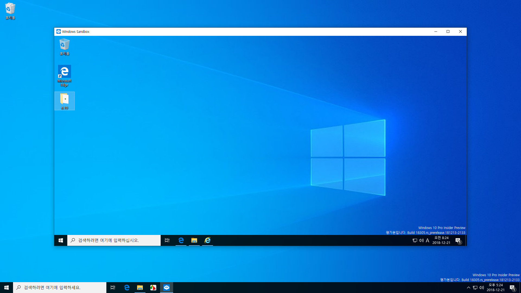Expand host hidden tray icons chevron
This screenshot has width=521, height=293.
coord(469,288)
